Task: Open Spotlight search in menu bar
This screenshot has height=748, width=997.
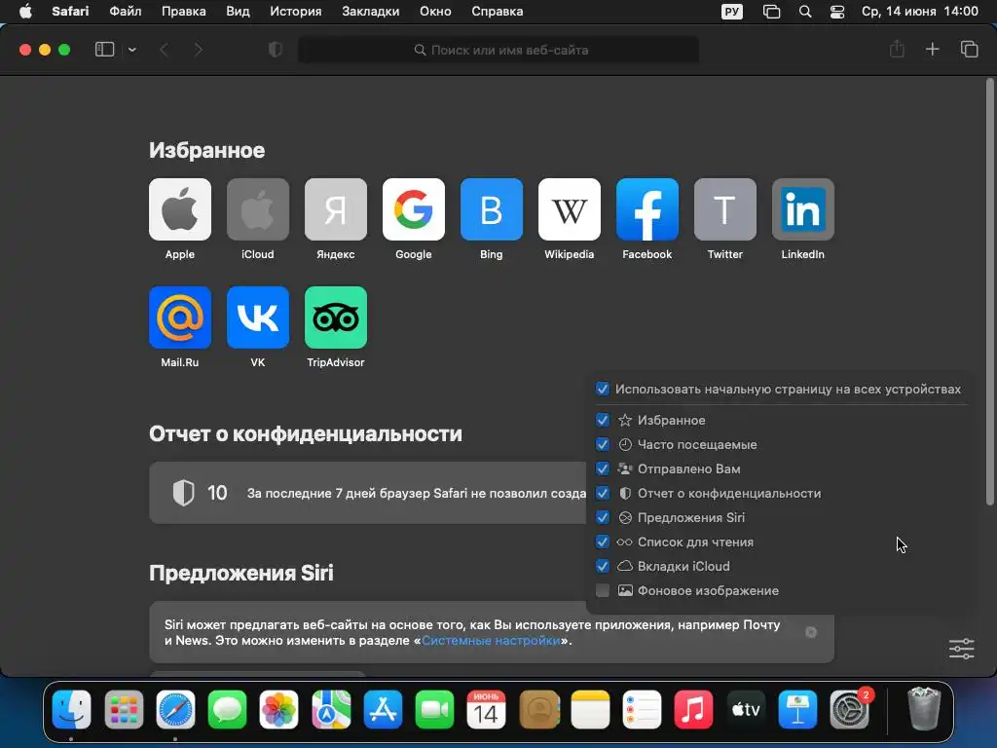Action: pyautogui.click(x=805, y=12)
